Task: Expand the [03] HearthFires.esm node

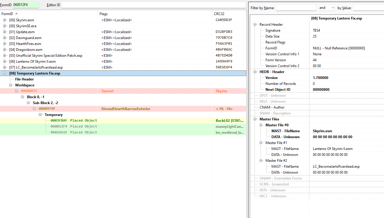Action: click(x=4, y=44)
